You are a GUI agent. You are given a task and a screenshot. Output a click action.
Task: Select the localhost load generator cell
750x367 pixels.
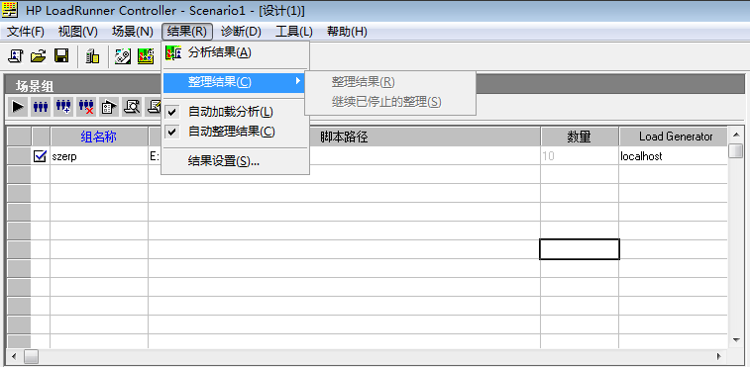coord(674,156)
